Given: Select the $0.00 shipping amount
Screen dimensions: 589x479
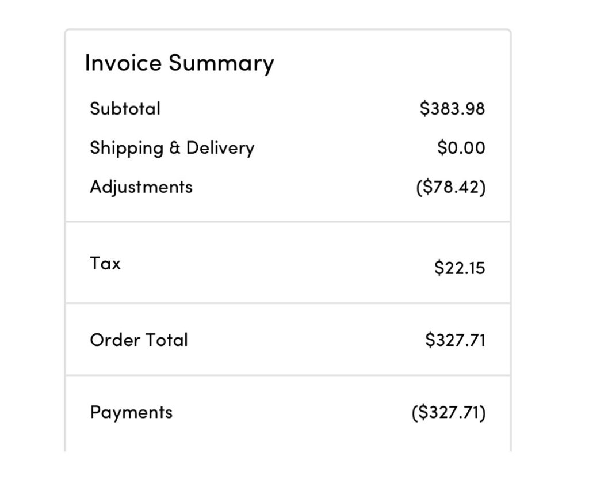Looking at the screenshot, I should point(461,148).
